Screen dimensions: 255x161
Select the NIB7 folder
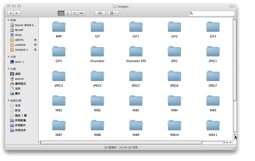click(x=59, y=125)
